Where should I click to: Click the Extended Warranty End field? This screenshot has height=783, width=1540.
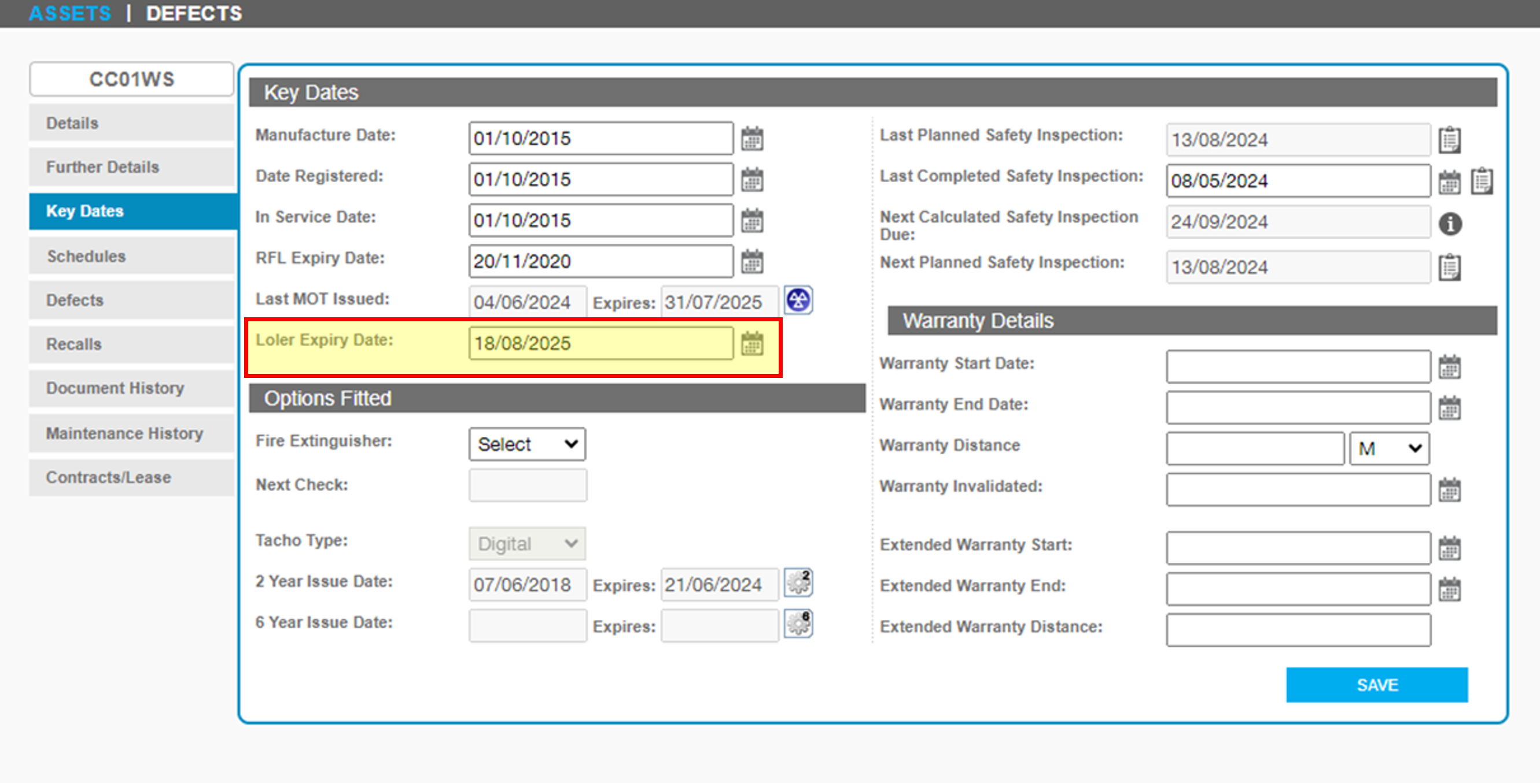(x=1298, y=589)
